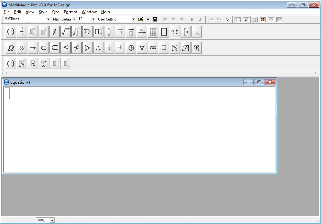Open the subset symbol palette
The width and height of the screenshot is (321, 224).
[44, 48]
